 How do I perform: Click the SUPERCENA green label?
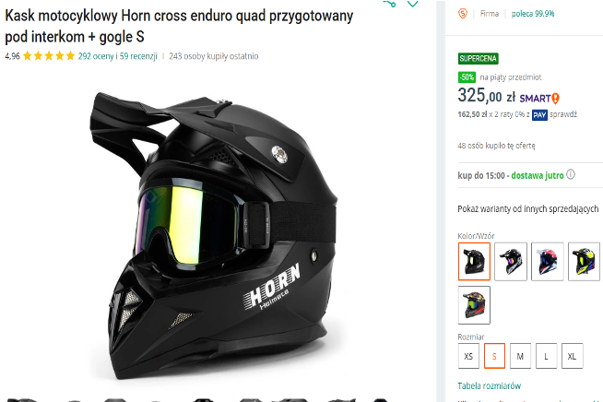coord(478,58)
